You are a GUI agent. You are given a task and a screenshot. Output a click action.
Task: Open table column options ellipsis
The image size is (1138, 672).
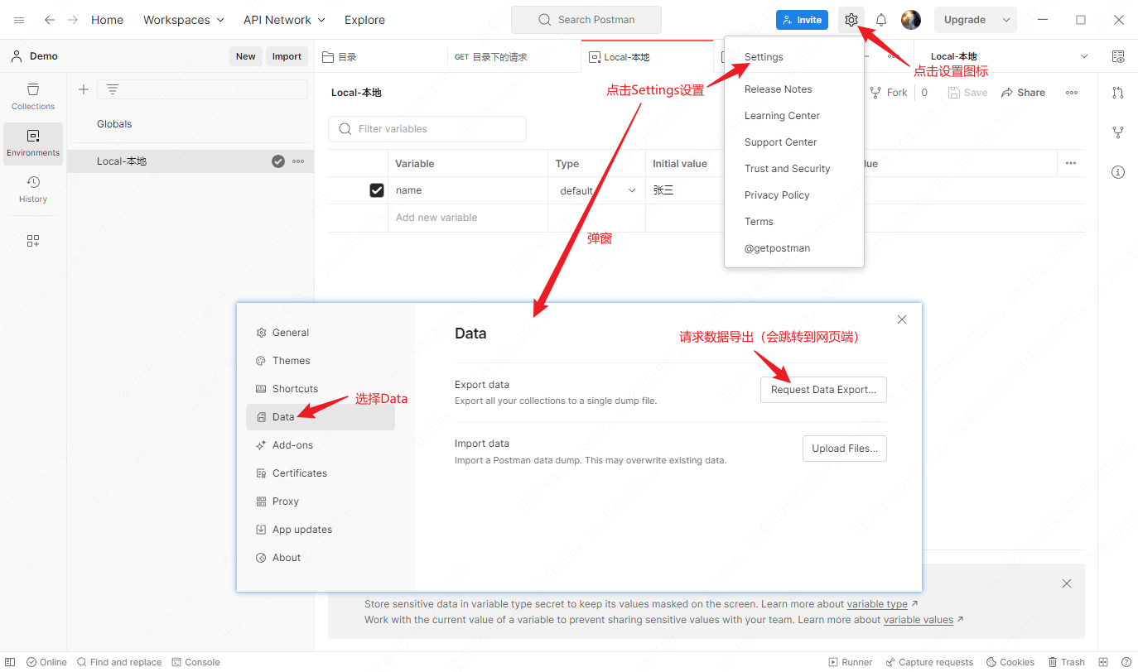tap(1071, 163)
